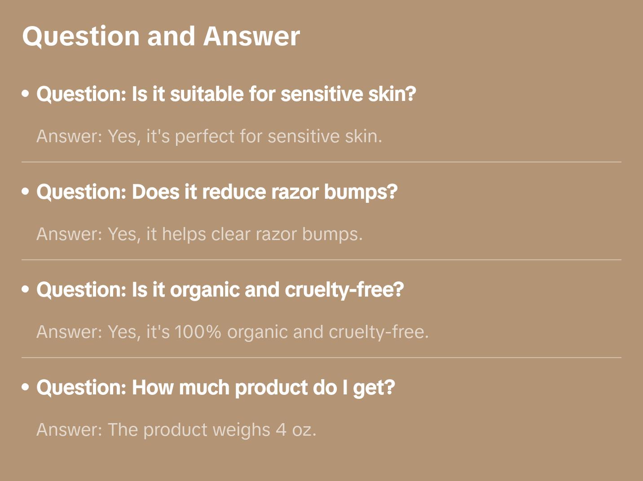The width and height of the screenshot is (643, 481).
Task: Click the 'Question and Answer' heading
Action: (161, 37)
